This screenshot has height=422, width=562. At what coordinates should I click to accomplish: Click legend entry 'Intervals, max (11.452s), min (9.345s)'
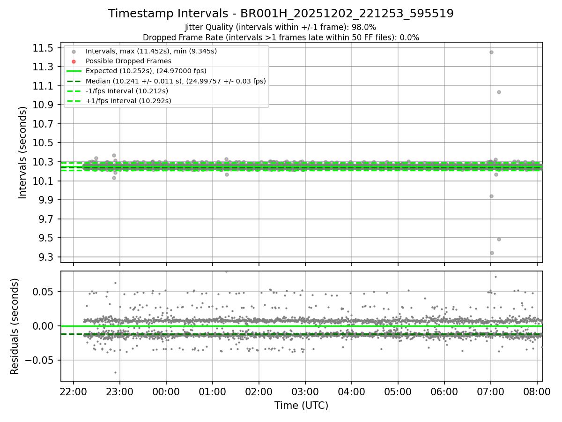click(151, 51)
